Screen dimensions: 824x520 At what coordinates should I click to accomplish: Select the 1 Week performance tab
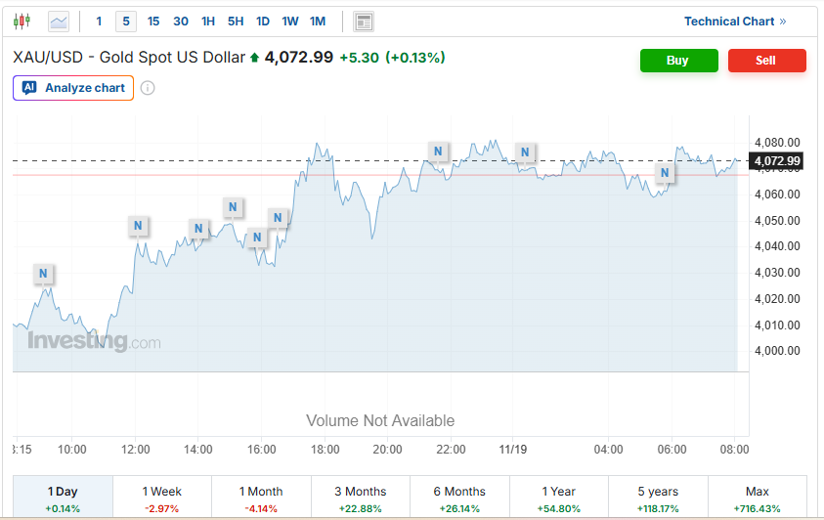pos(162,498)
